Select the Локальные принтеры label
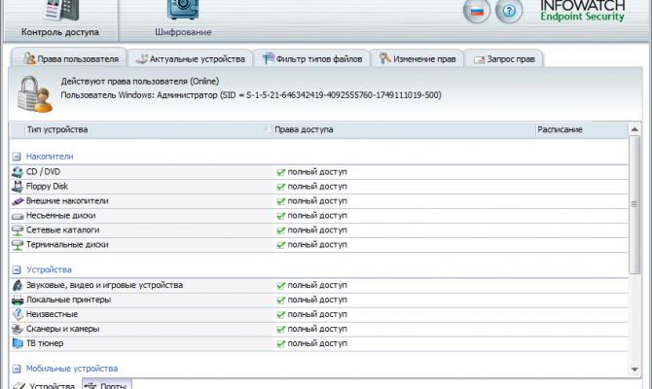Screen dimensions: 652x389 point(69,300)
